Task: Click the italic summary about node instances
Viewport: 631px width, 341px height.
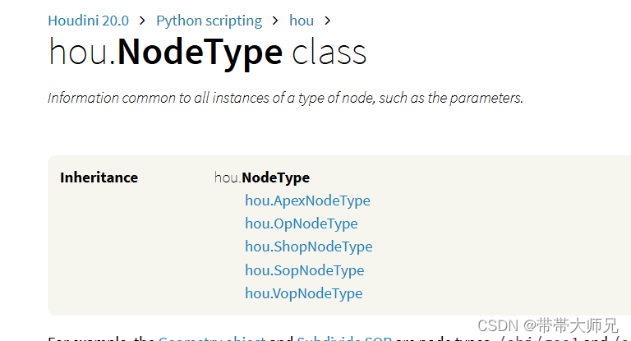Action: (285, 98)
